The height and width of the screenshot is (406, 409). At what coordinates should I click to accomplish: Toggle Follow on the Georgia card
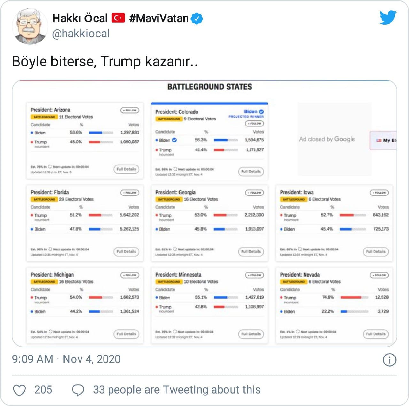(254, 193)
